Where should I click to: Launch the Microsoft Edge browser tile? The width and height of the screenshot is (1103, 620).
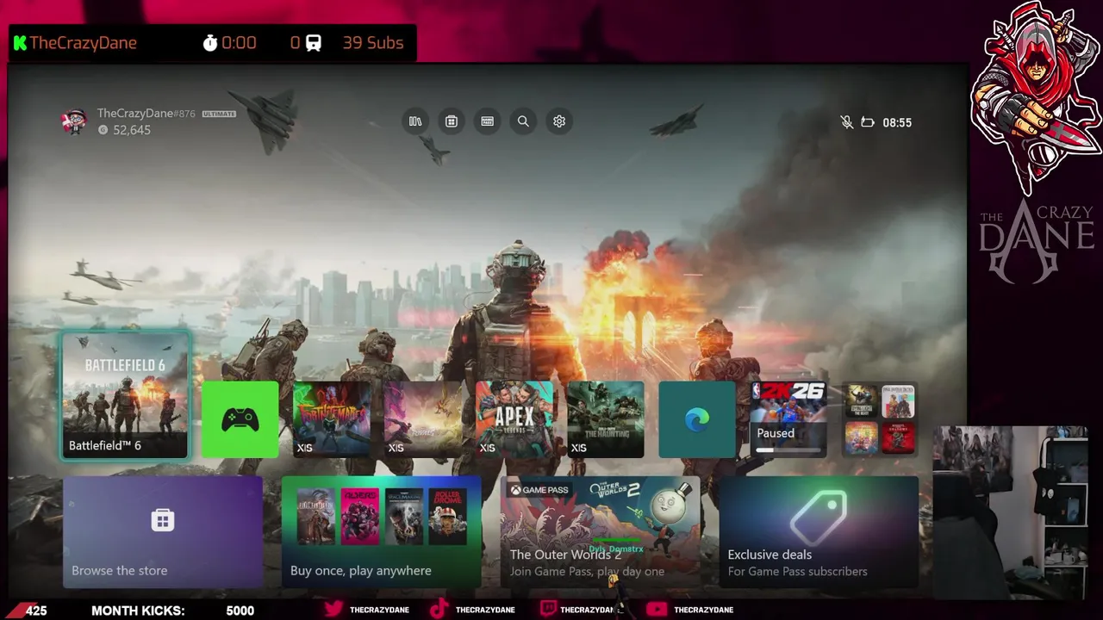click(x=697, y=419)
